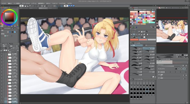The height and width of the screenshot is (104, 190).
Task: Click the CLIP STUDIO launcher icon in command bar
Action: (22, 6)
